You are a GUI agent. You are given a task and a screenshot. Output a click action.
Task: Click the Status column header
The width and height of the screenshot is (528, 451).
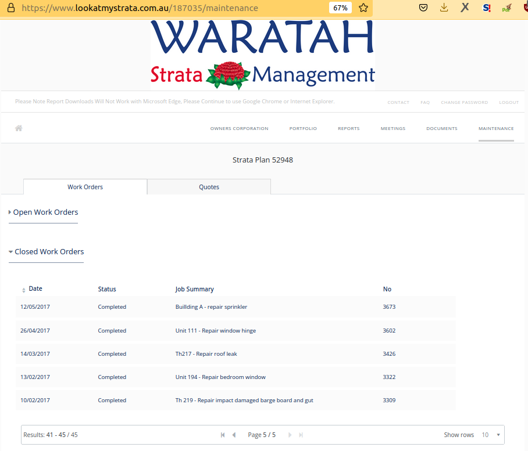coord(107,289)
